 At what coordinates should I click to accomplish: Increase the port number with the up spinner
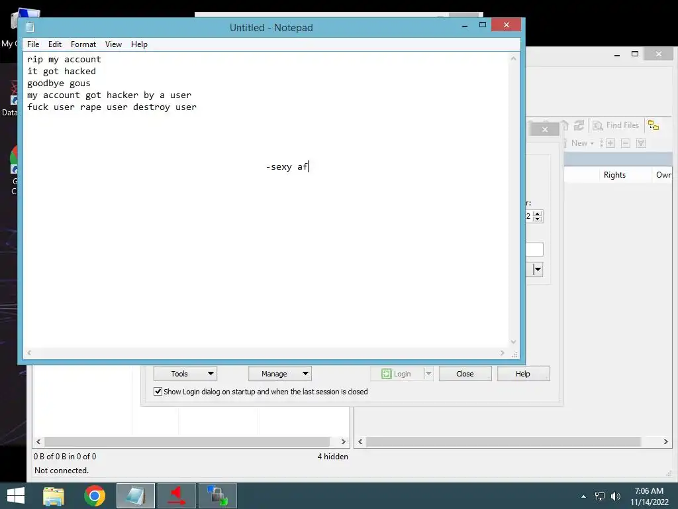coord(538,213)
